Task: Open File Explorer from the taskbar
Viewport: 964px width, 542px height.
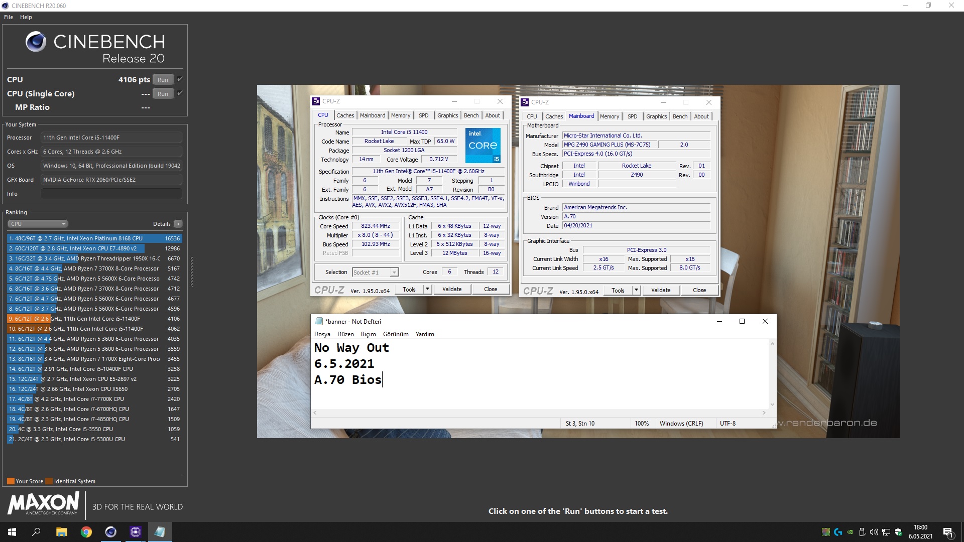Action: point(61,532)
